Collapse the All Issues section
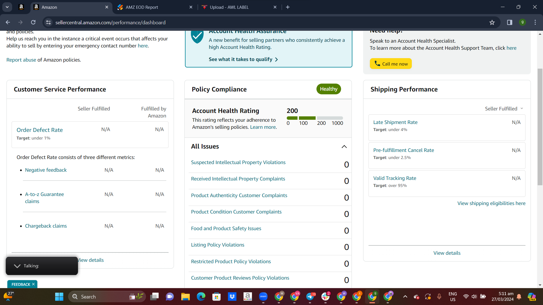Image resolution: width=543 pixels, height=305 pixels. coord(344,147)
